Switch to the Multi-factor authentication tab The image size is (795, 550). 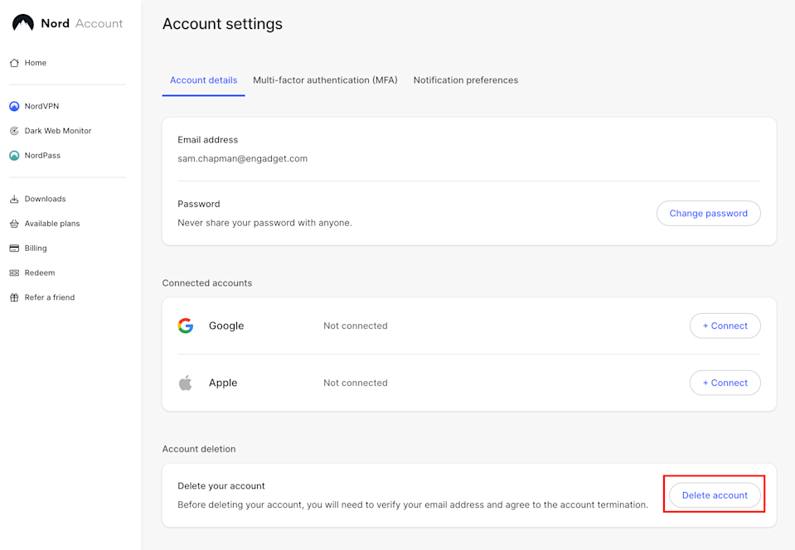click(325, 80)
